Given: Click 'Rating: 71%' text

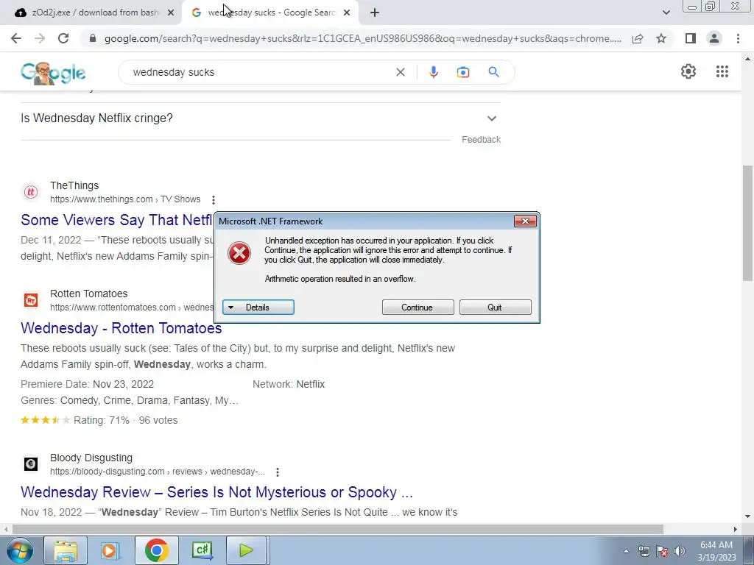Looking at the screenshot, I should coord(102,420).
